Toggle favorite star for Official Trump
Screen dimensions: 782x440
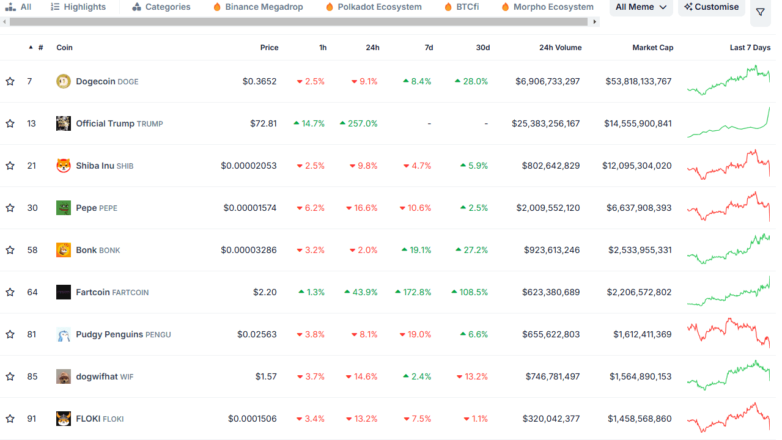coord(10,123)
